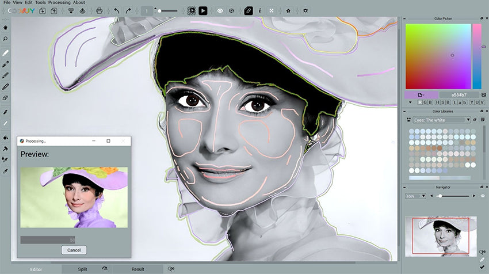Toggle the eye visibility icon in toolbar
This screenshot has height=274, width=489.
(x=220, y=10)
